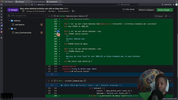
Task: Adjust the page zoom slider in status bar
Action: [168, 99]
